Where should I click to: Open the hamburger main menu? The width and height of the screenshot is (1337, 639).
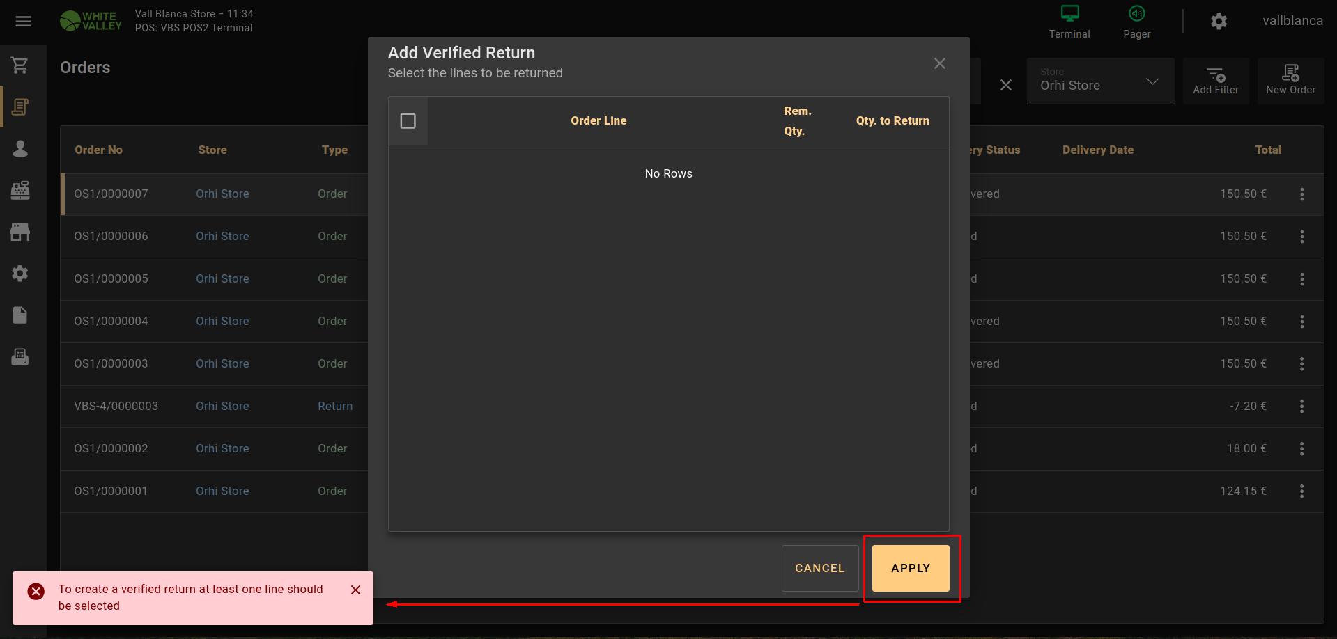click(x=24, y=22)
